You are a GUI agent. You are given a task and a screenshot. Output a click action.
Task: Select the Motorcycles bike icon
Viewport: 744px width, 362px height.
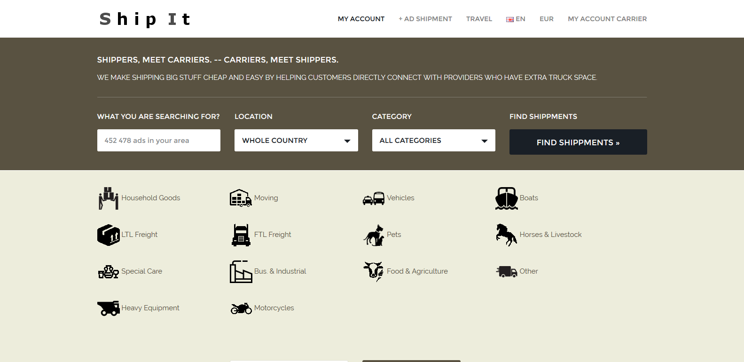(x=241, y=308)
